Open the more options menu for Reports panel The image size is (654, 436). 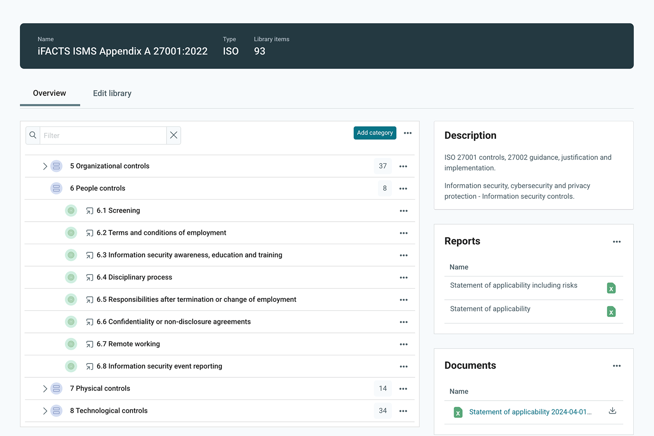[616, 242]
